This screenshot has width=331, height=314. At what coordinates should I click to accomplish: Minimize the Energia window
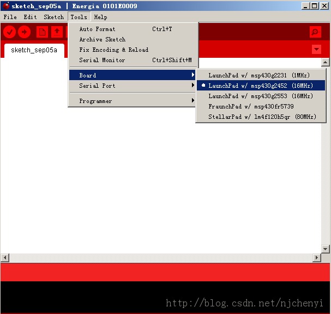point(305,6)
